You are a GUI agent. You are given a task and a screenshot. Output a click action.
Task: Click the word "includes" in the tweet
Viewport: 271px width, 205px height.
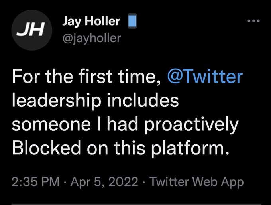[142, 100]
